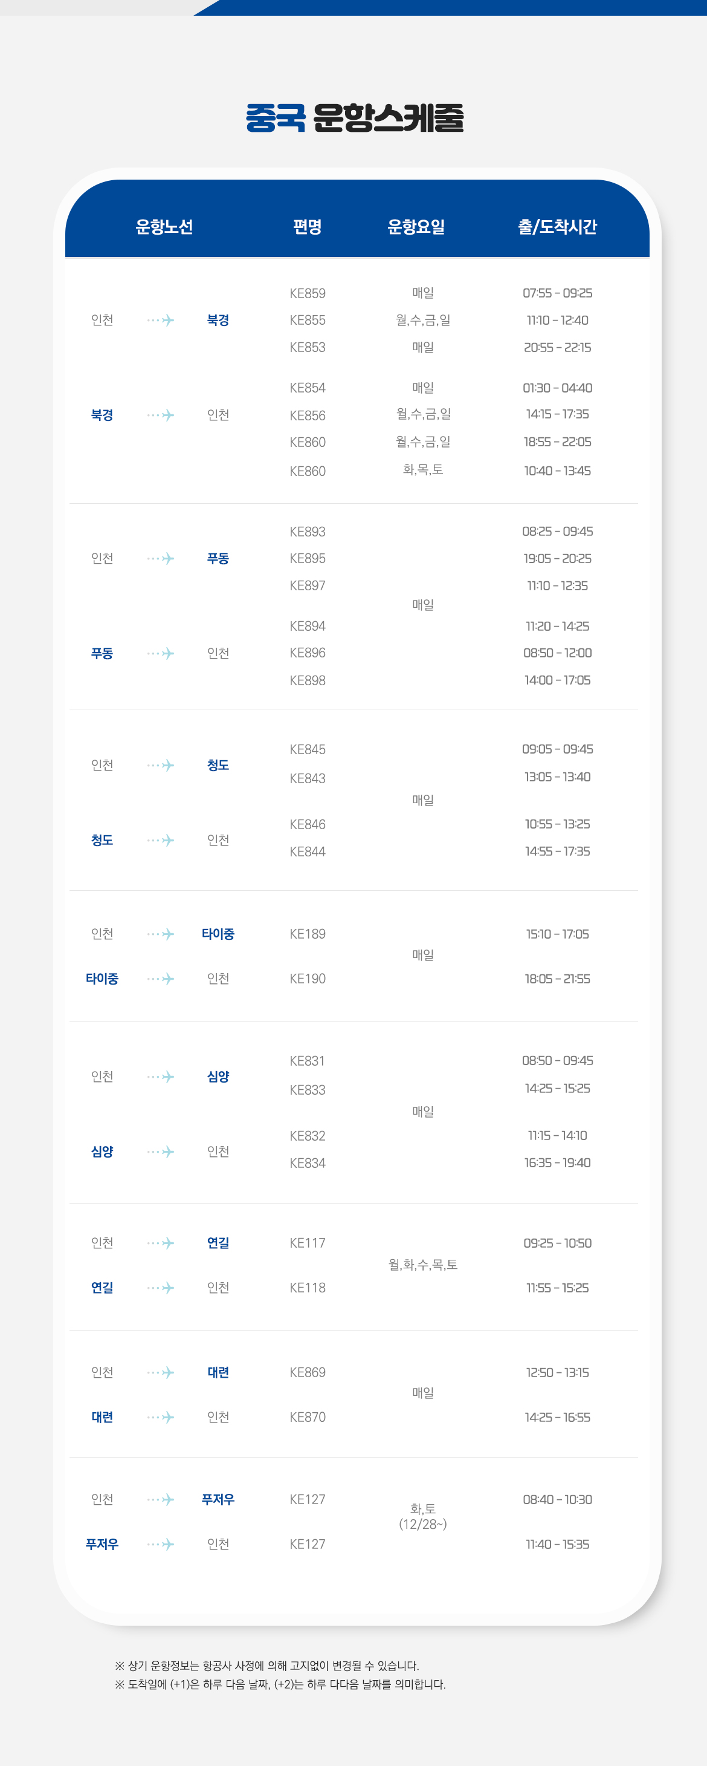This screenshot has width=707, height=1766.
Task: Click flight number KE859
Action: (308, 293)
